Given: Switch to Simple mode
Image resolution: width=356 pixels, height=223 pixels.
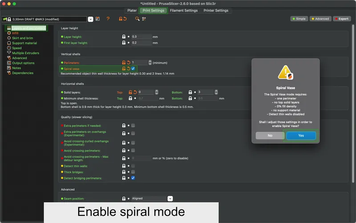Looking at the screenshot, I should (x=299, y=19).
